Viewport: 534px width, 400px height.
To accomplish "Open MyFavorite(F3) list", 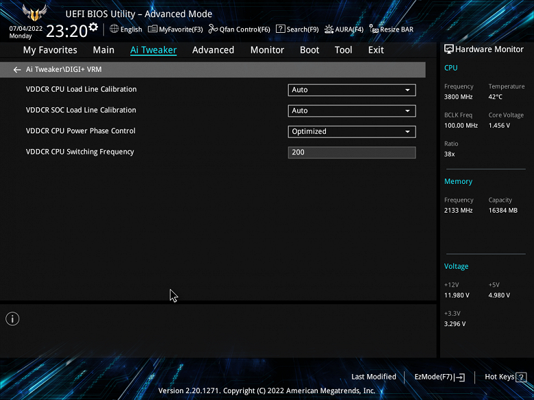I will coord(175,29).
